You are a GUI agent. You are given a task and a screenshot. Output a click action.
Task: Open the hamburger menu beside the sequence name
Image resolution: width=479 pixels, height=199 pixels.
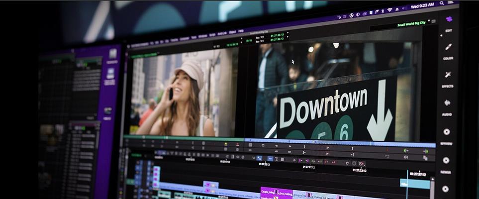[434, 21]
